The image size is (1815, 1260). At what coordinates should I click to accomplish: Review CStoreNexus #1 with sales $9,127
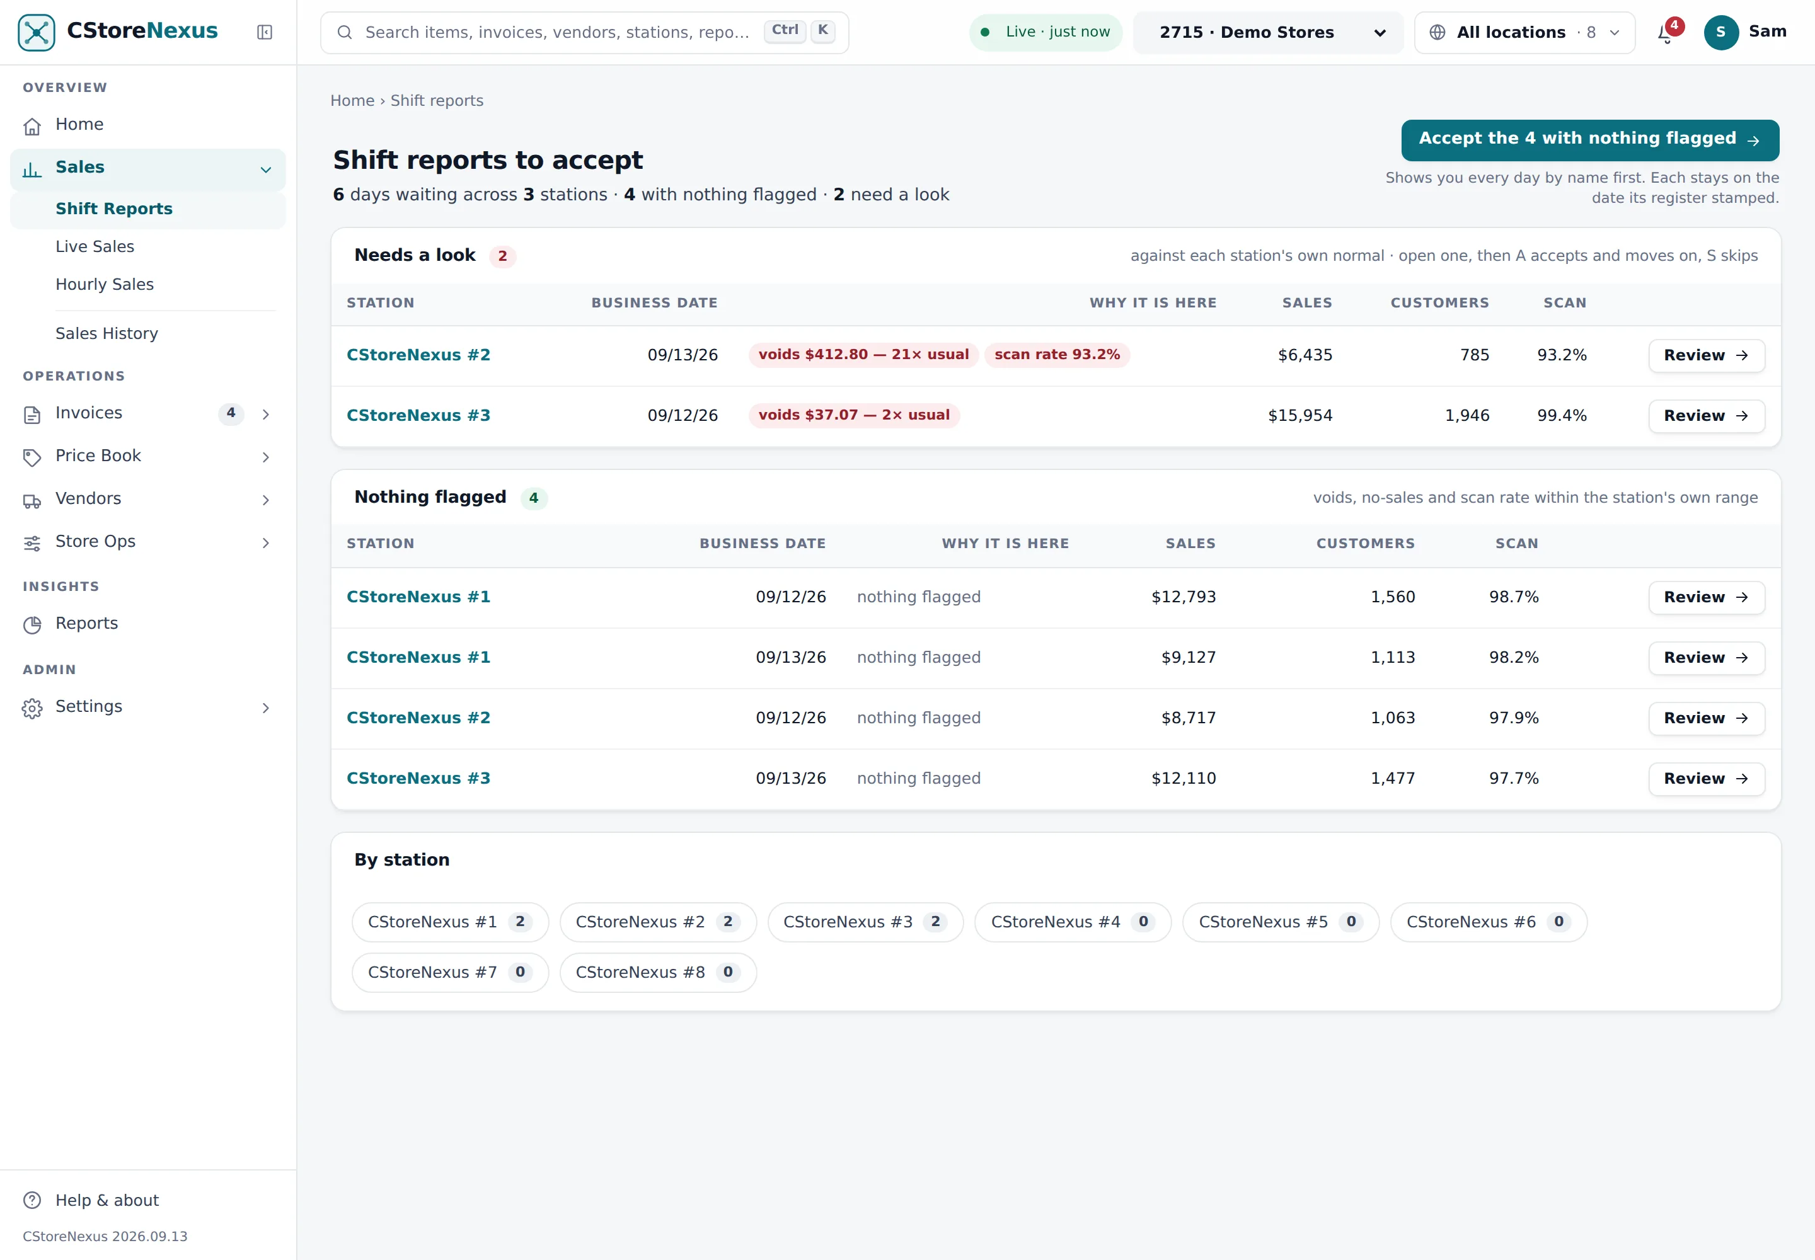coord(1706,658)
